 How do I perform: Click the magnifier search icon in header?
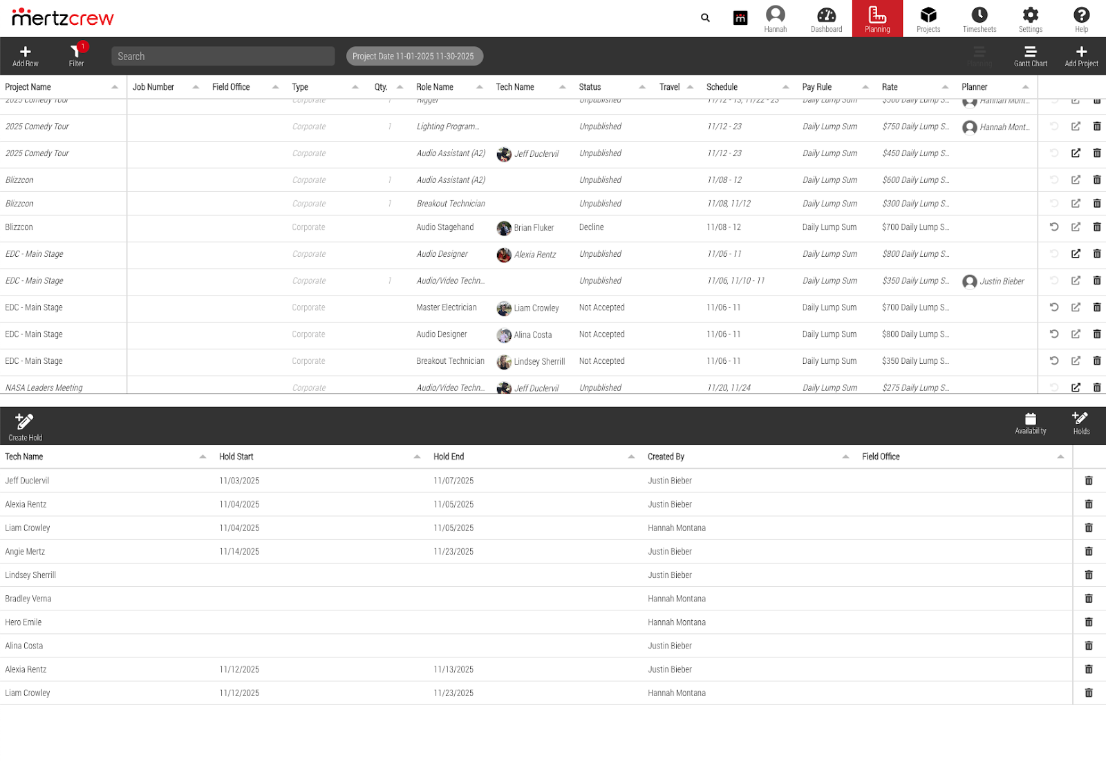(705, 18)
